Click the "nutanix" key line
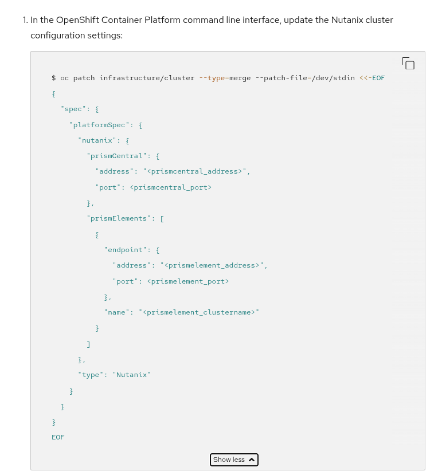The height and width of the screenshot is (475, 434). tap(96, 140)
